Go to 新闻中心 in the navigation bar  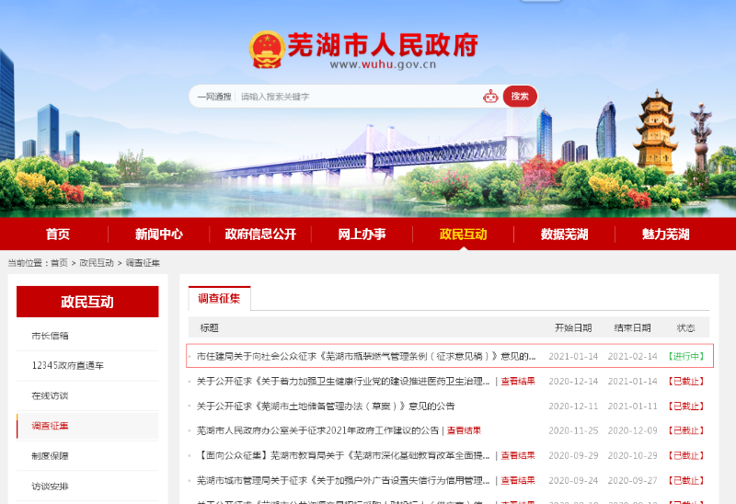(x=158, y=234)
